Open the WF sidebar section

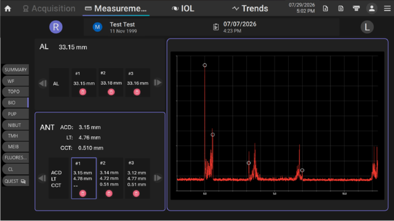15,81
